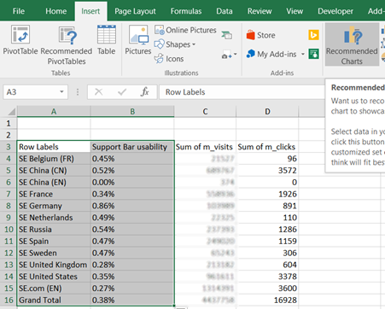
Task: Select the 1926 clicks cell
Action: [x=267, y=194]
